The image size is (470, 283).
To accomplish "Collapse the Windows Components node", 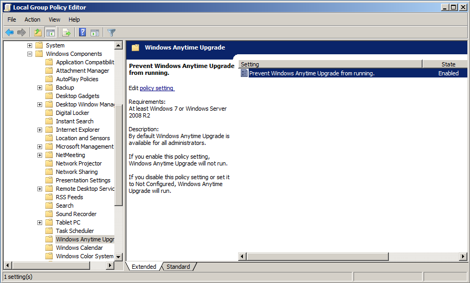I will click(x=30, y=54).
